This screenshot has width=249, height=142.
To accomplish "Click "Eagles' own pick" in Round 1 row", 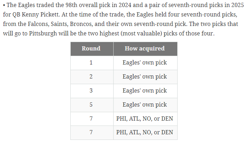I will 145,63.
